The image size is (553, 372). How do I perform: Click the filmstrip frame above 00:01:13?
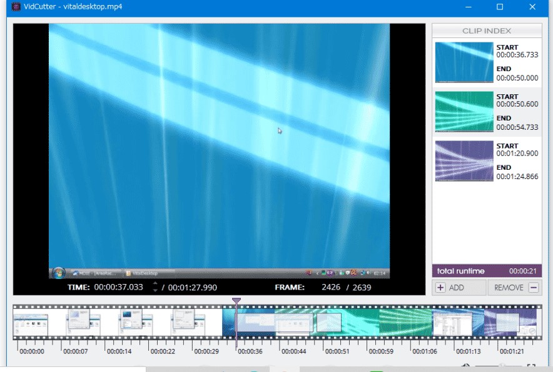pyautogui.click(x=458, y=323)
